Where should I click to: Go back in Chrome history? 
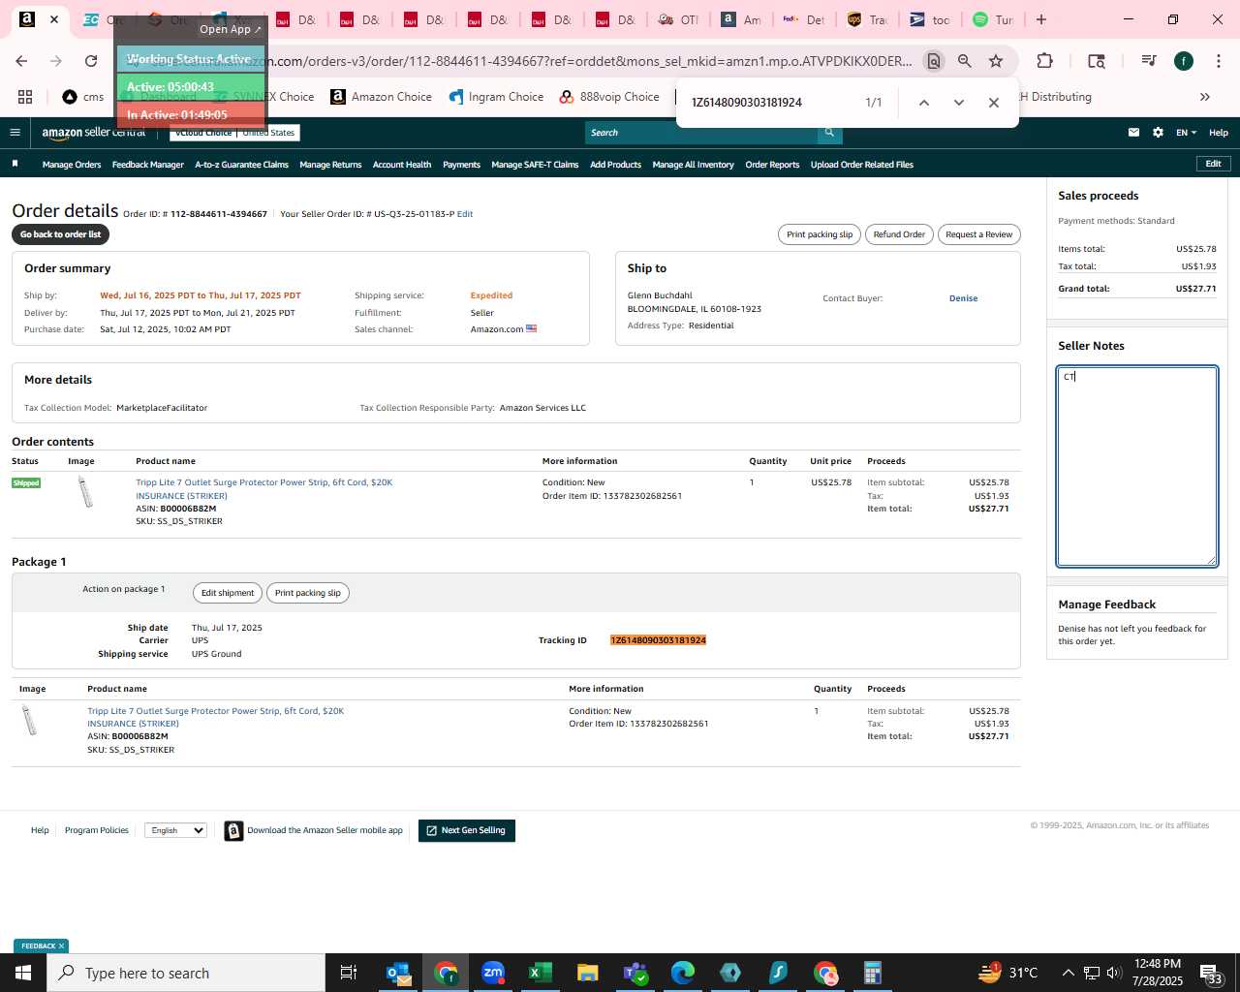tap(21, 61)
